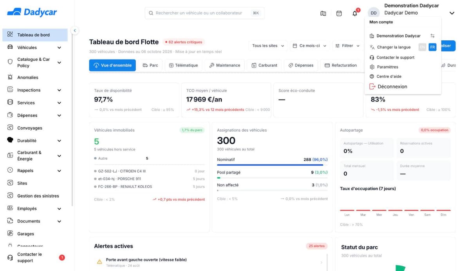The width and height of the screenshot is (470, 271).
Task: Click the DD user avatar
Action: 374,13
